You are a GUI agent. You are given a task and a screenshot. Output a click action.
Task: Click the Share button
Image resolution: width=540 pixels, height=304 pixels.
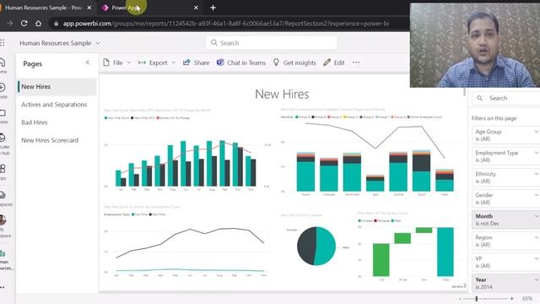coord(197,62)
